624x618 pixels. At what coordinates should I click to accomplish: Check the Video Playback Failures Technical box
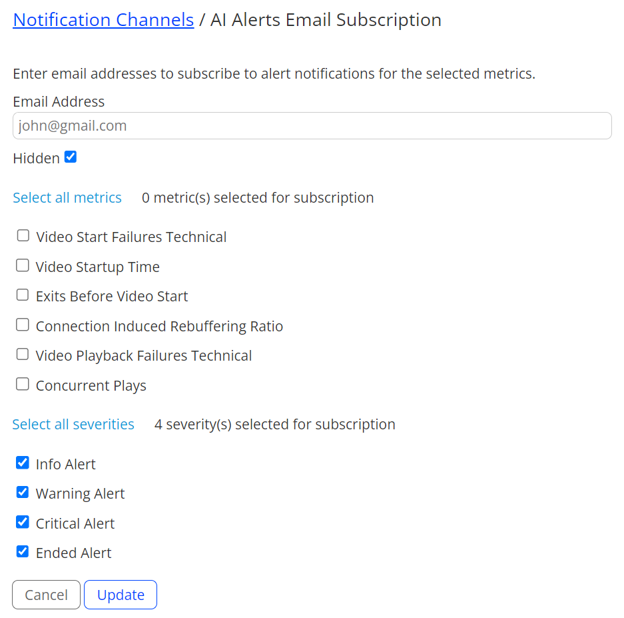click(x=22, y=354)
